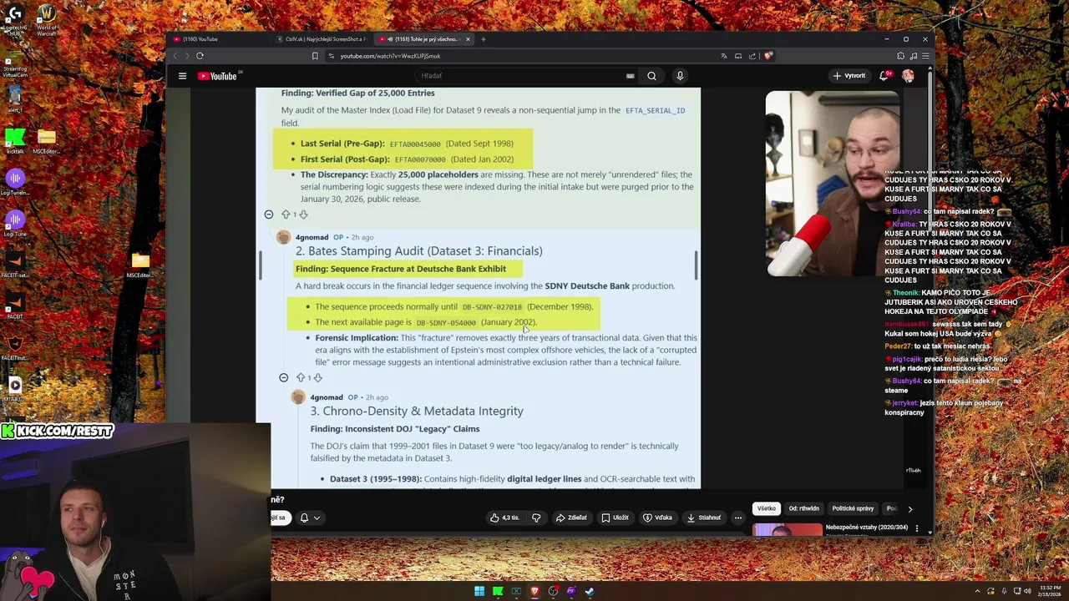Viewport: 1069px width, 601px height.
Task: Open browser translate icon
Action: [x=723, y=56]
